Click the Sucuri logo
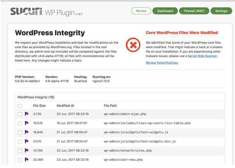The width and height of the screenshot is (235, 168). 26,11
